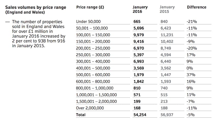Select the "January 2016" column header
Image resolution: width=214 pixels, height=125 pixels.
tap(140, 9)
